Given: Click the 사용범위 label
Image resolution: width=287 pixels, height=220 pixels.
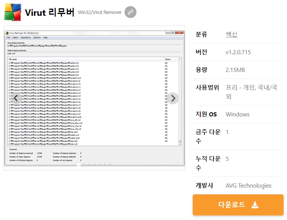Looking at the screenshot, I should pyautogui.click(x=207, y=87).
